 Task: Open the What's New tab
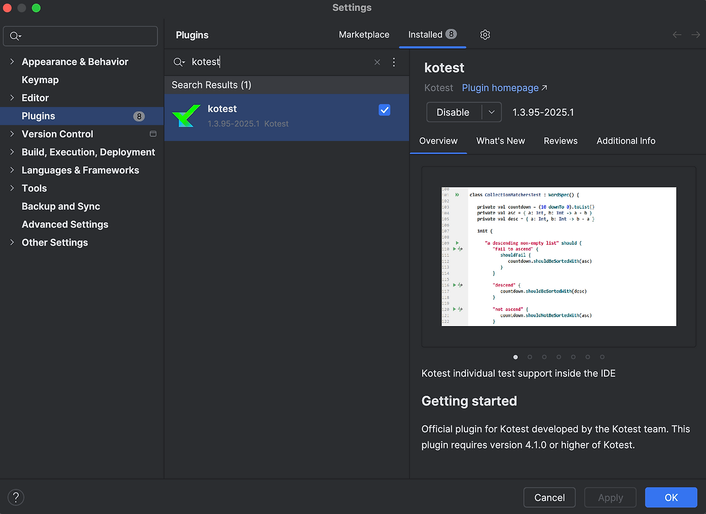(501, 140)
